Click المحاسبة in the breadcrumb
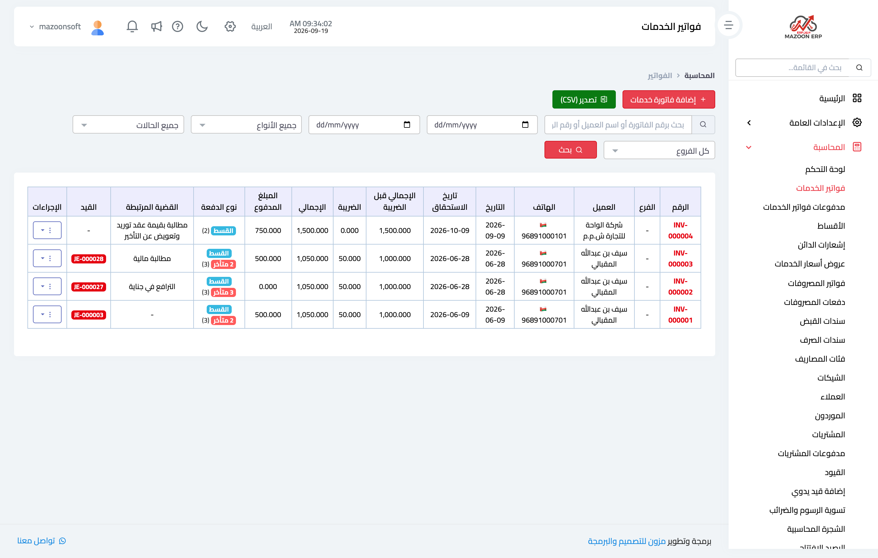878x558 pixels. [x=699, y=76]
